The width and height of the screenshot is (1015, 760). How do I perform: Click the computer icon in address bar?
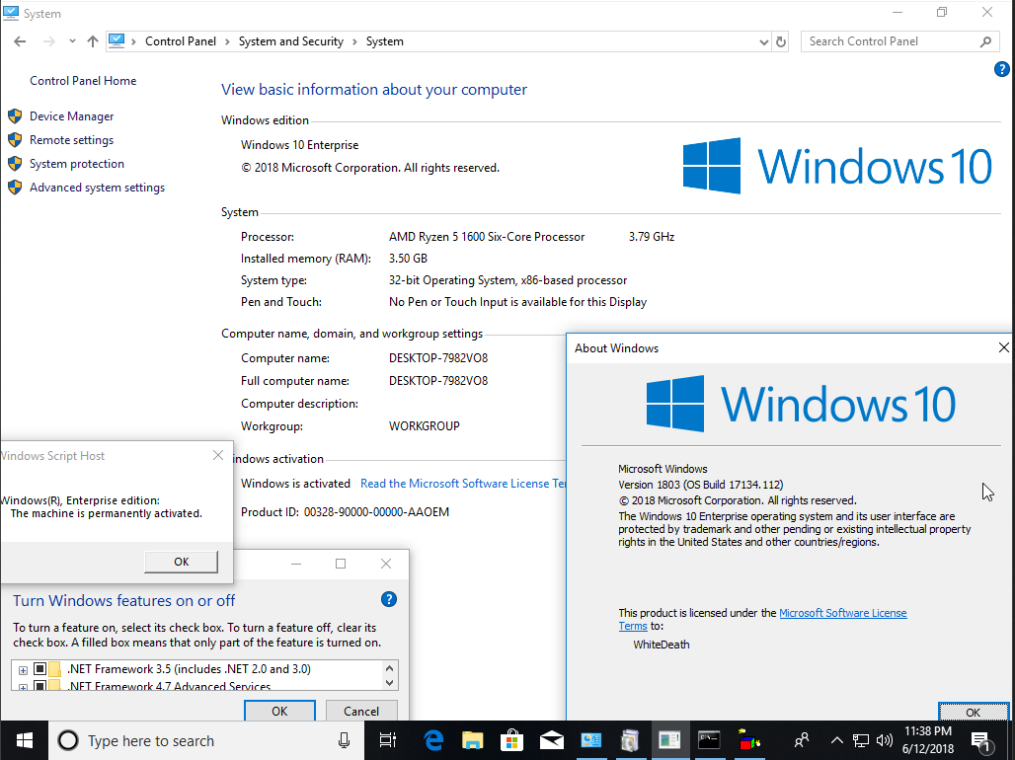click(x=117, y=40)
